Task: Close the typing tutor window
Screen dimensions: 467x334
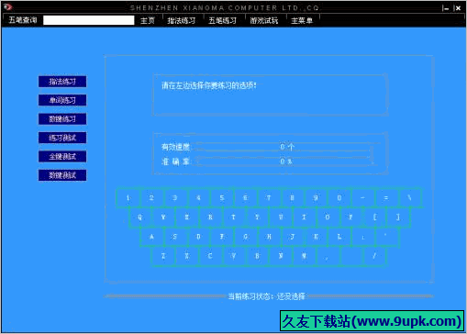Action: [x=458, y=8]
